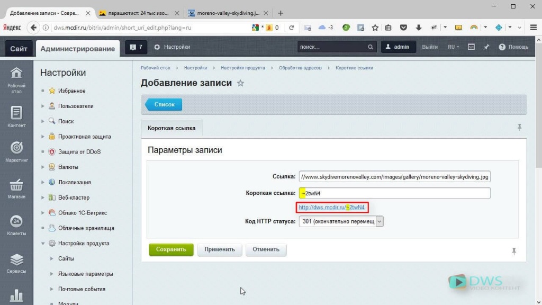Image resolution: width=542 pixels, height=305 pixels.
Task: Click the pin icon beside the form buttons
Action: tap(514, 252)
